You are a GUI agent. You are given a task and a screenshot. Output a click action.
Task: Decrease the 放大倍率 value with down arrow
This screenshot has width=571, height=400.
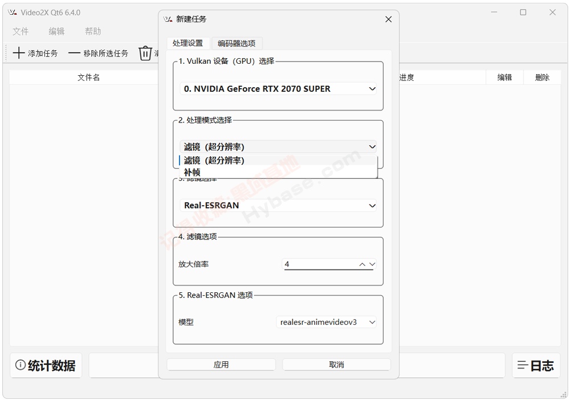point(372,264)
